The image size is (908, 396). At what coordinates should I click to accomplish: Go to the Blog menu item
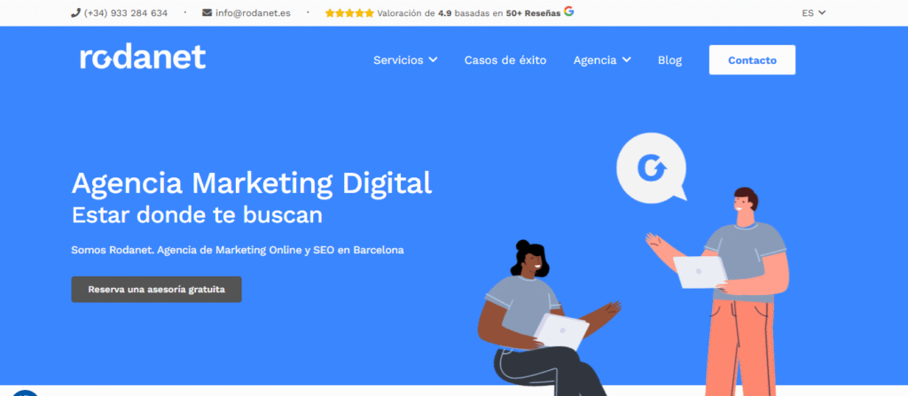coord(669,60)
